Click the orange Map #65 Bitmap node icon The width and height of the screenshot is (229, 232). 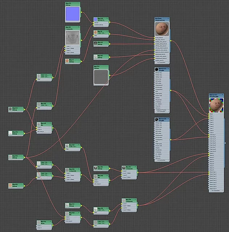pyautogui.click(x=11, y=185)
